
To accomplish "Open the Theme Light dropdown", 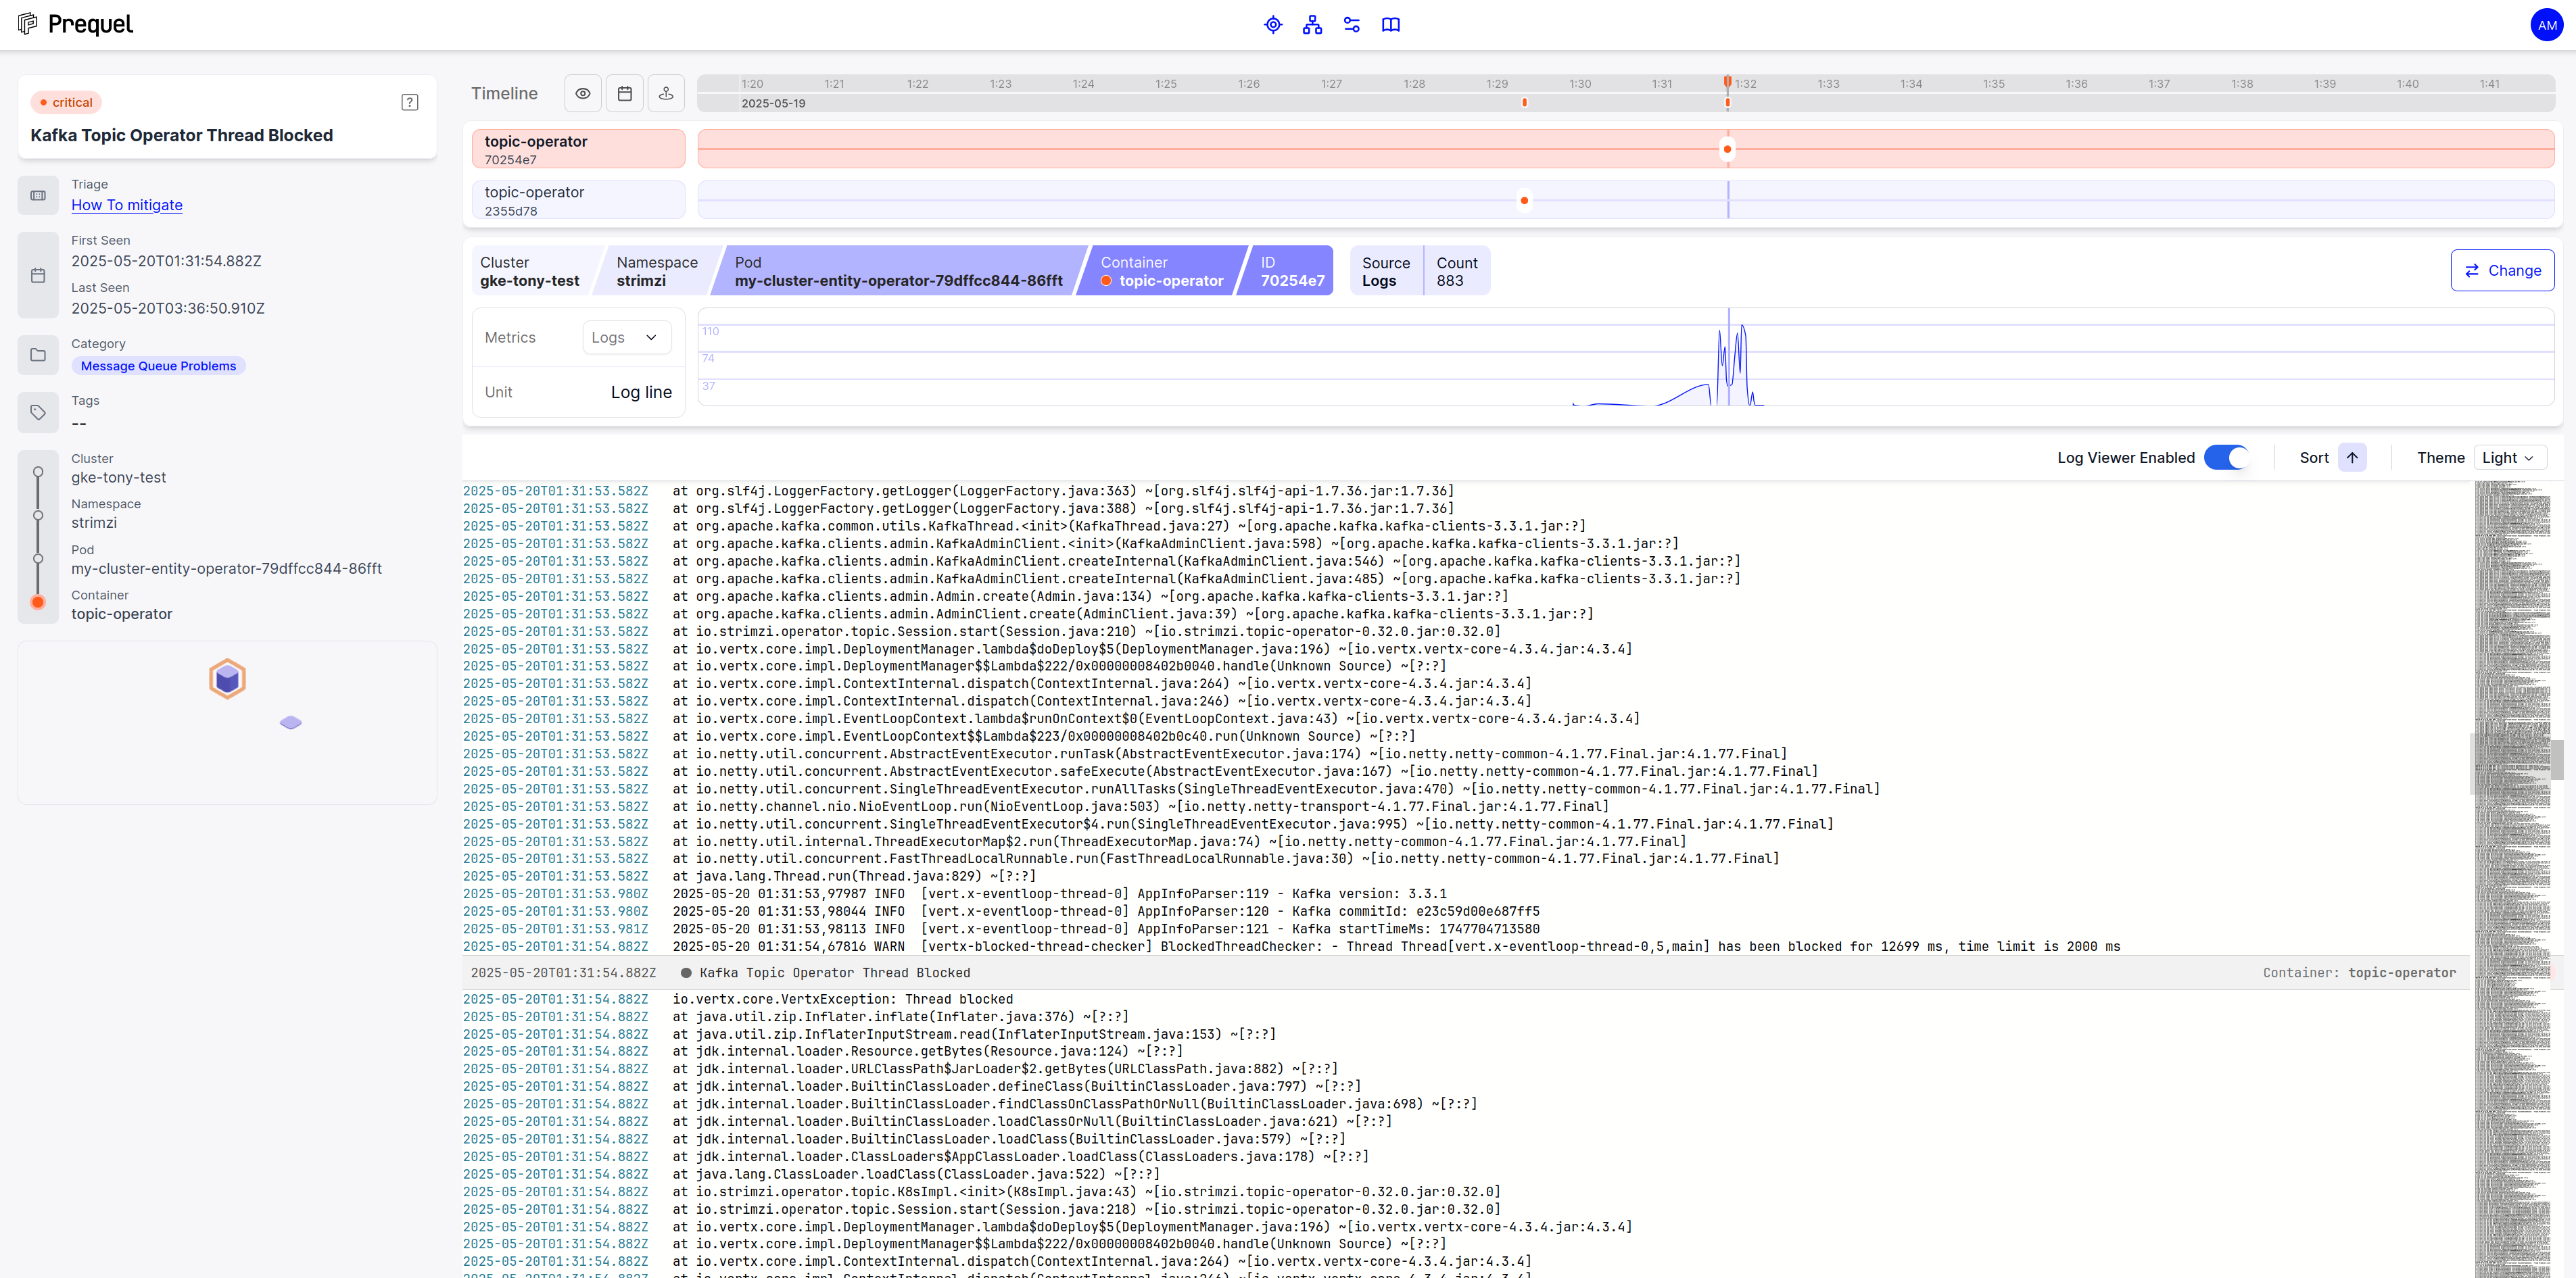I will [x=2510, y=458].
